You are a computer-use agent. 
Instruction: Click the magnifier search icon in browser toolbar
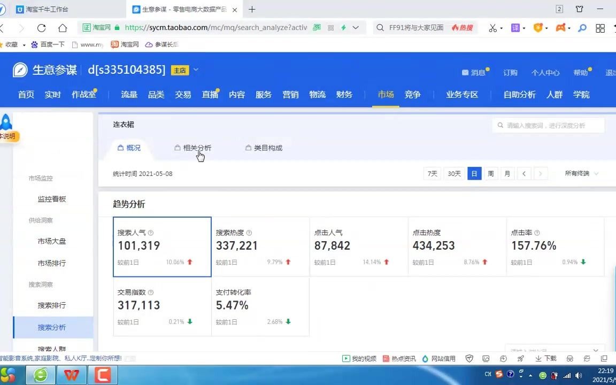point(581,28)
